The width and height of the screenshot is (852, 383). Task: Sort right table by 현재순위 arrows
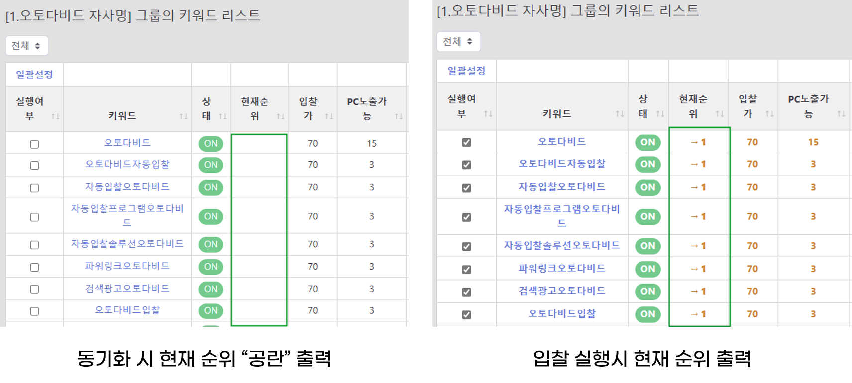click(719, 114)
